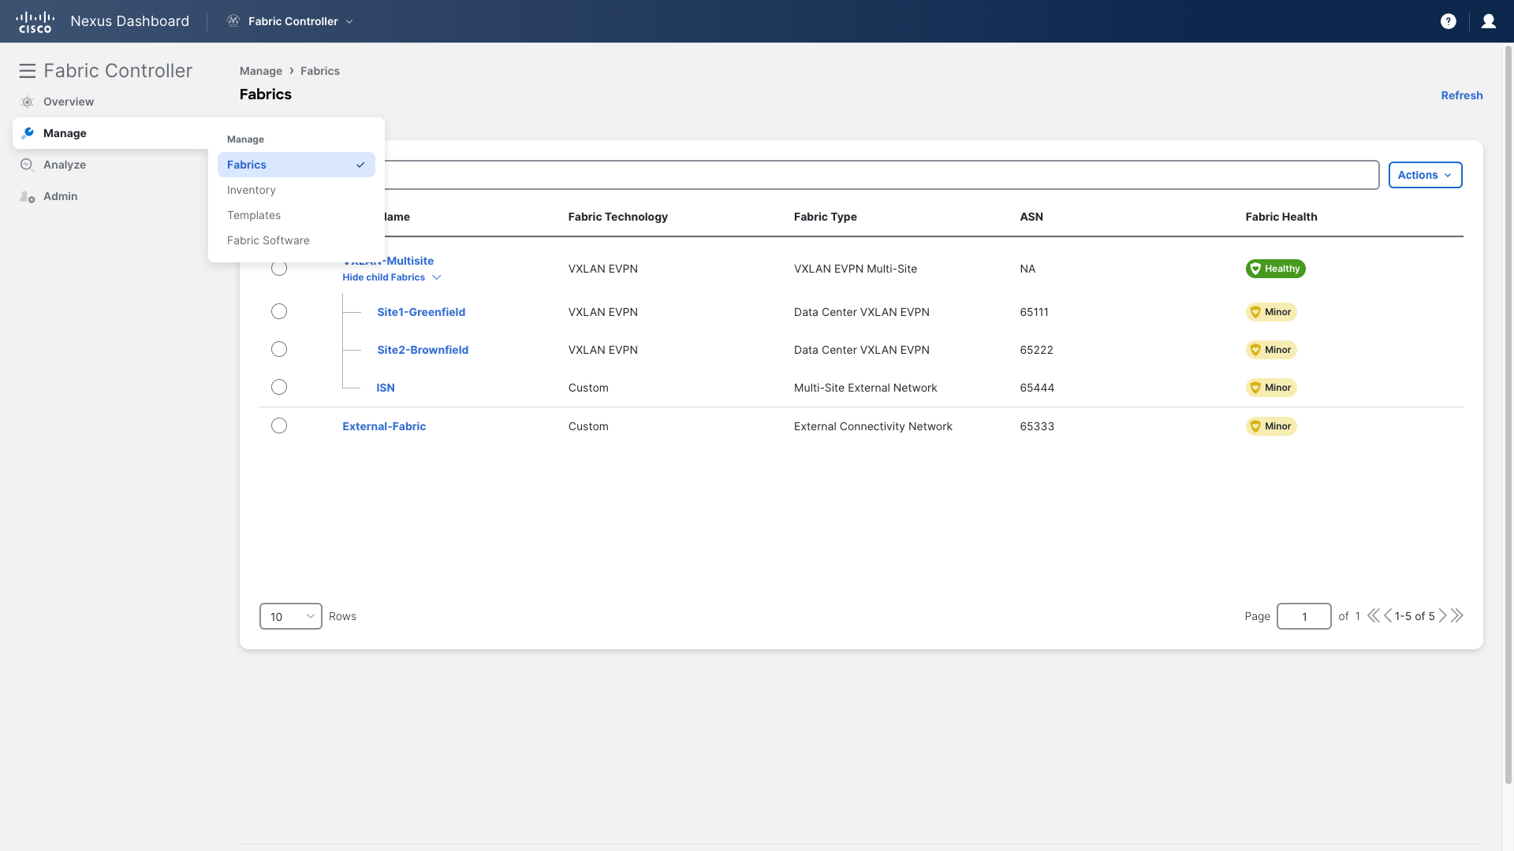Click the Minor shield icon for ISN
This screenshot has height=851, width=1514.
(x=1256, y=388)
